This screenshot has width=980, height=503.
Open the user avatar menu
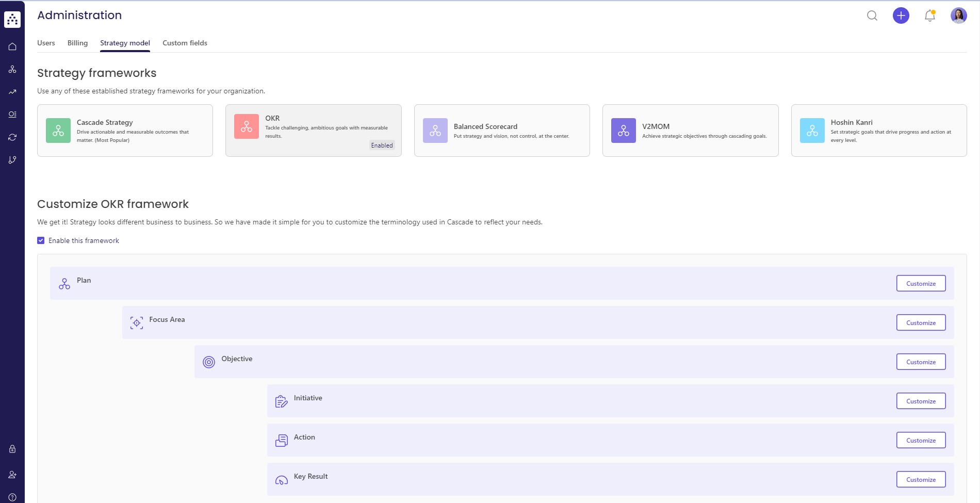[x=959, y=15]
